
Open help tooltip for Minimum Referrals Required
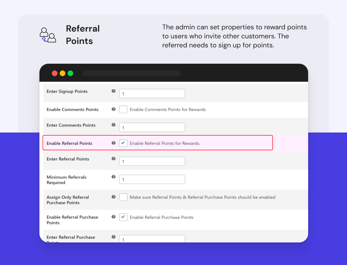click(x=113, y=176)
